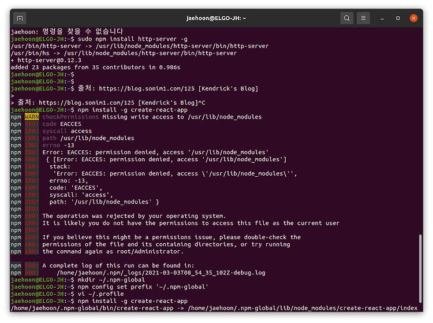Click the 'vi ~/.profile' command
Image resolution: width=433 pixels, height=323 pixels.
coord(101,294)
